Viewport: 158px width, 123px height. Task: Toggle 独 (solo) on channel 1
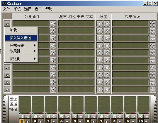coord(22,117)
